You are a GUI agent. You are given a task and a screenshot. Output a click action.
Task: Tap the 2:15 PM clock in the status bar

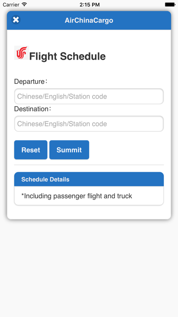[x=89, y=5]
